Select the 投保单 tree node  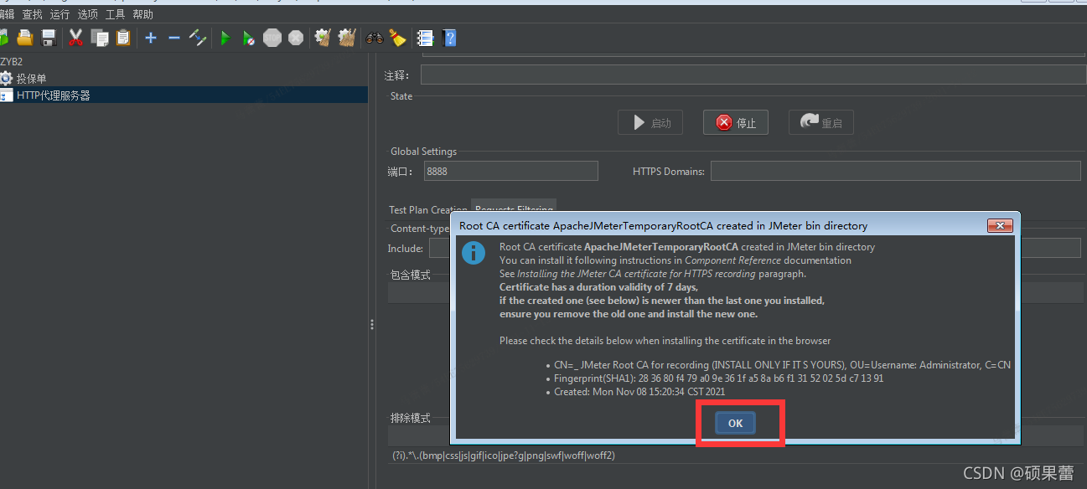[x=32, y=79]
